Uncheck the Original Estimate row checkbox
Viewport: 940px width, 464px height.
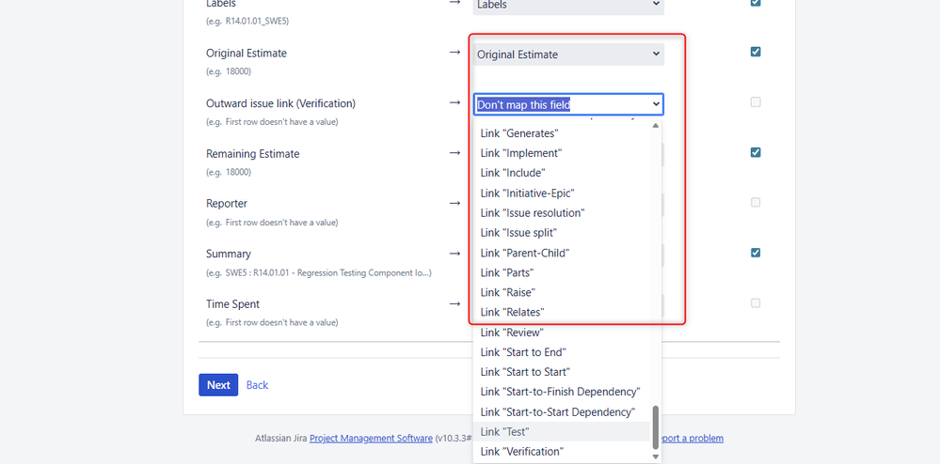tap(756, 52)
